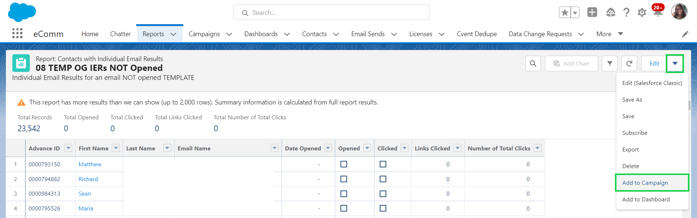The height and width of the screenshot is (218, 697).
Task: Expand the Email Sends chevron
Action: 394,34
